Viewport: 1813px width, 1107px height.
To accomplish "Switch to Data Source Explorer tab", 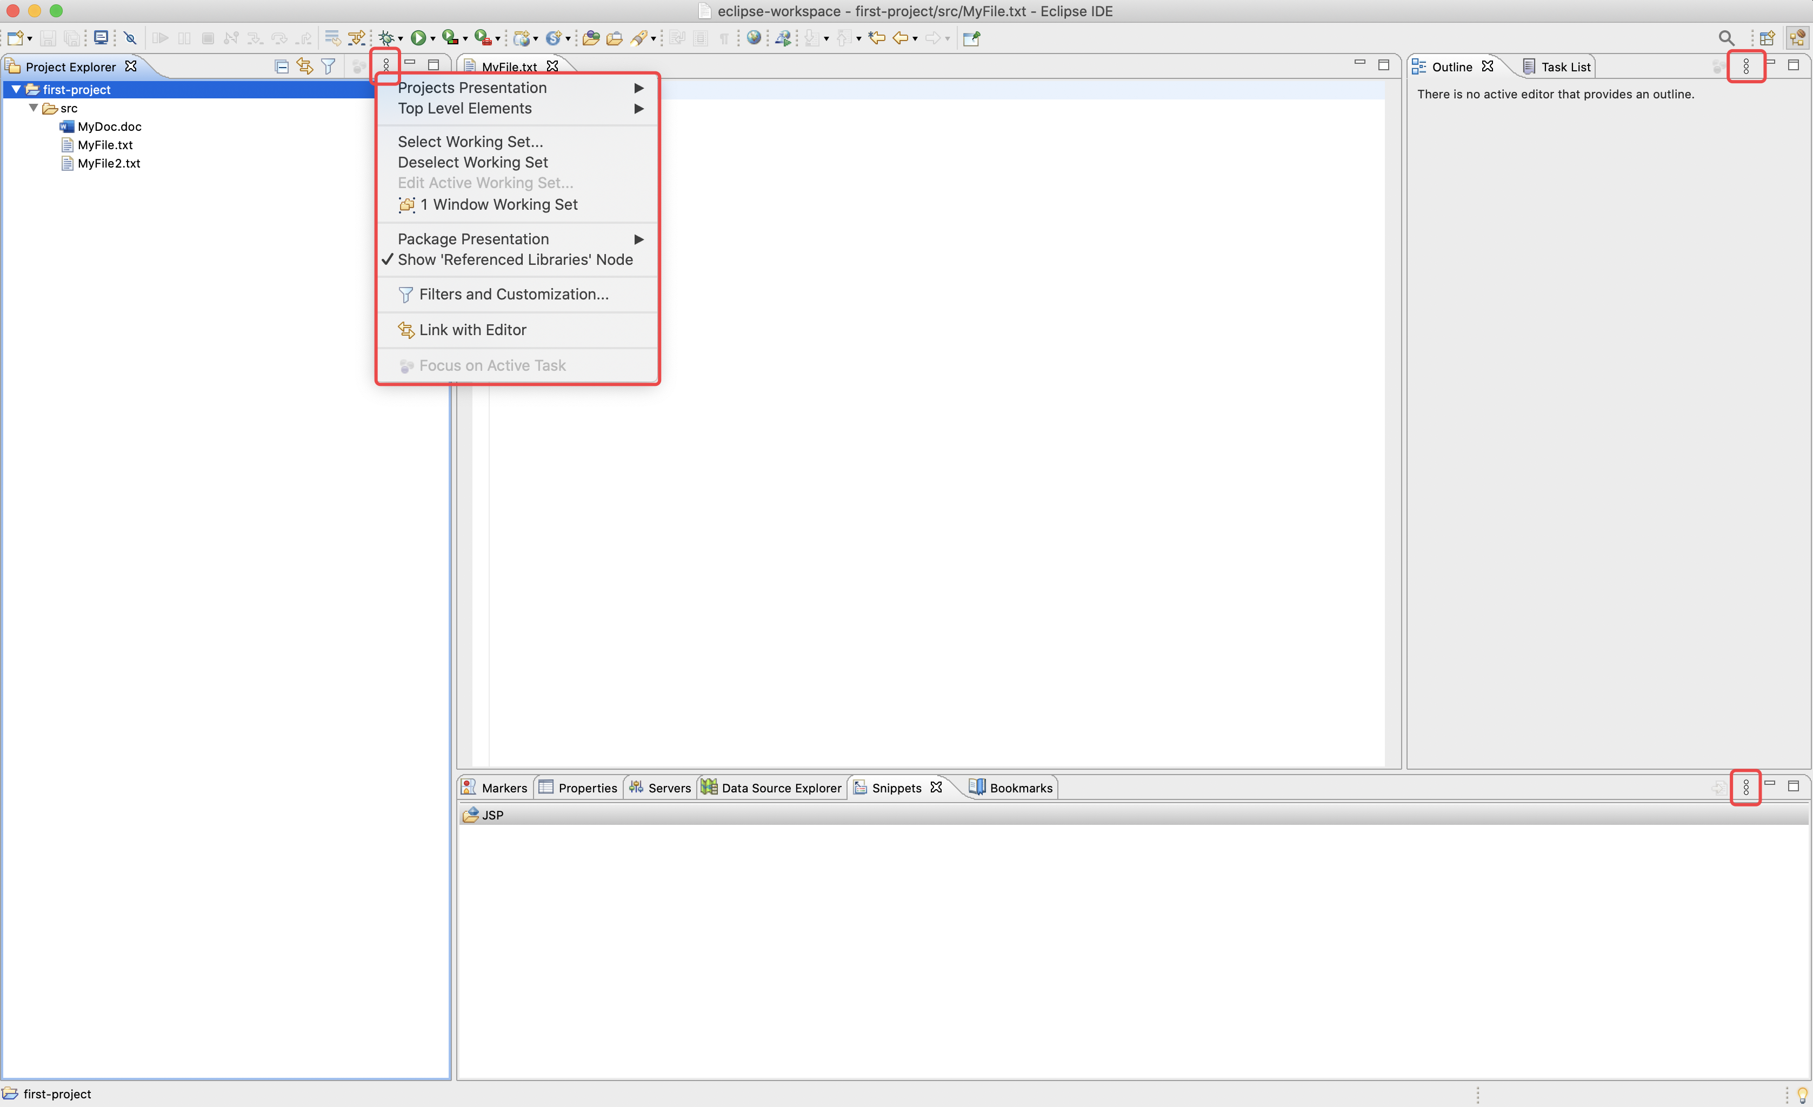I will (x=771, y=788).
